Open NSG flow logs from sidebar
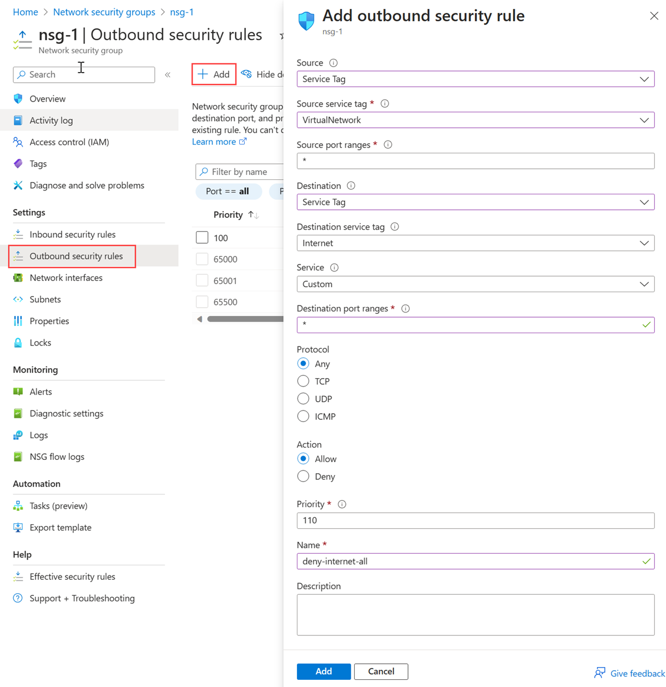Image resolution: width=666 pixels, height=687 pixels. [x=57, y=457]
